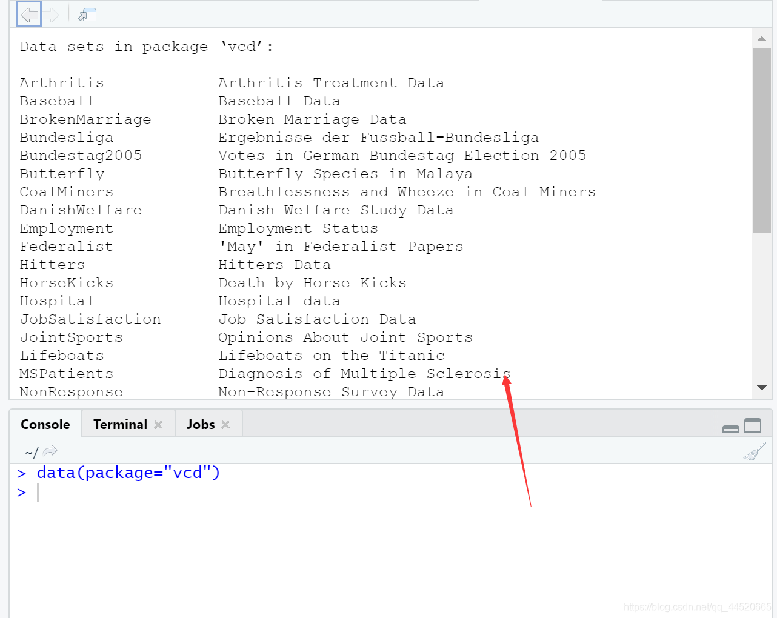777x618 pixels.
Task: Select the BrokenMarriage dataset name
Action: pyautogui.click(x=85, y=119)
